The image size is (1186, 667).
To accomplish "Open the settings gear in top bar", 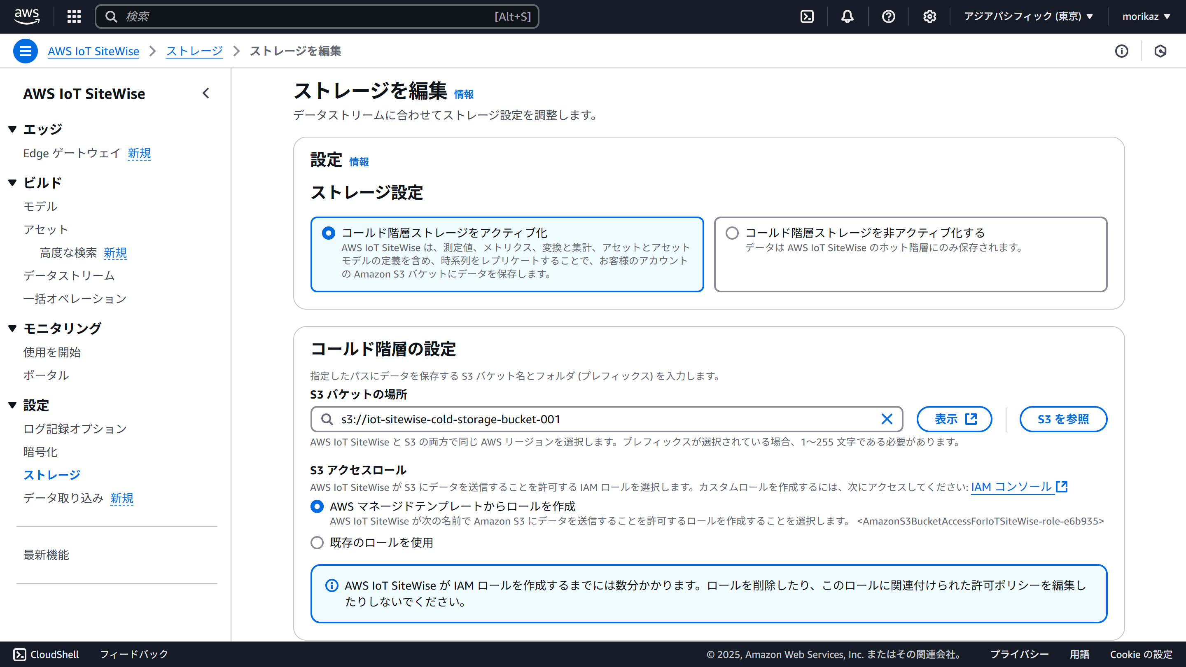I will (929, 16).
